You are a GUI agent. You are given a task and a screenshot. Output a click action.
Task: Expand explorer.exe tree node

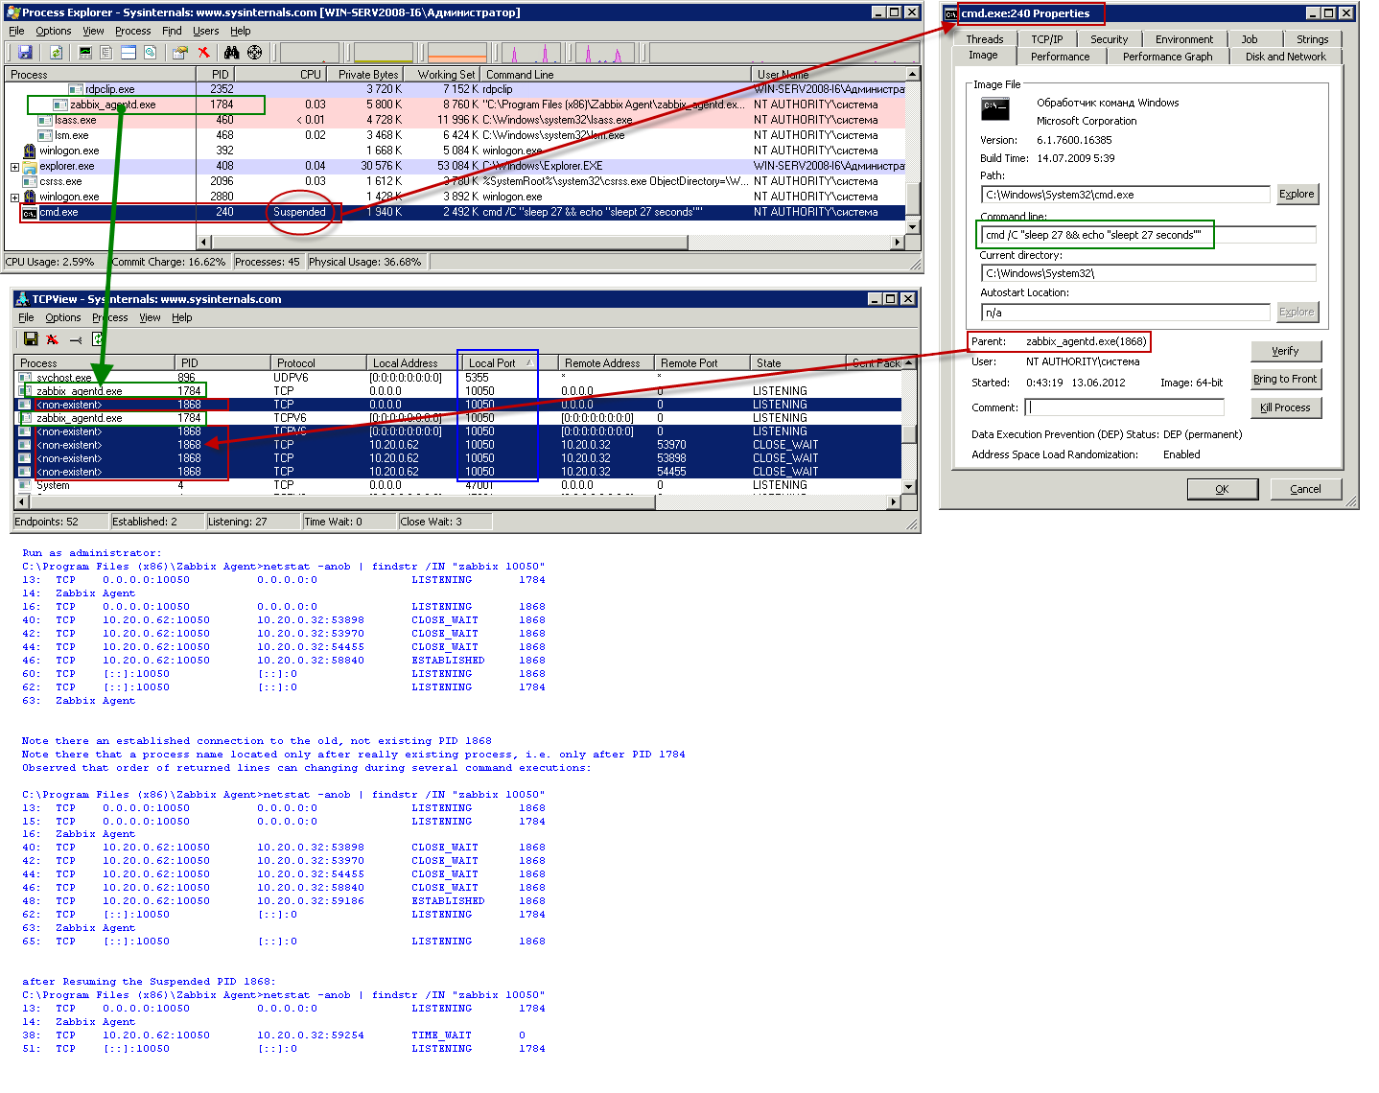coord(14,167)
